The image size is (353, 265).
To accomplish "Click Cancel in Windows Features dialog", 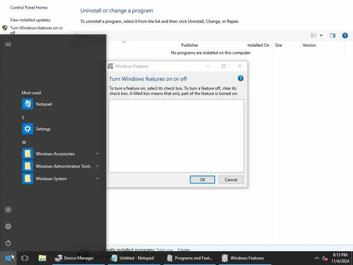I will 231,179.
